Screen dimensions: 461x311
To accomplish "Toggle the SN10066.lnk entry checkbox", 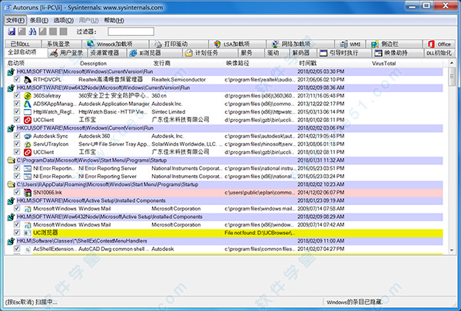I will [17, 192].
